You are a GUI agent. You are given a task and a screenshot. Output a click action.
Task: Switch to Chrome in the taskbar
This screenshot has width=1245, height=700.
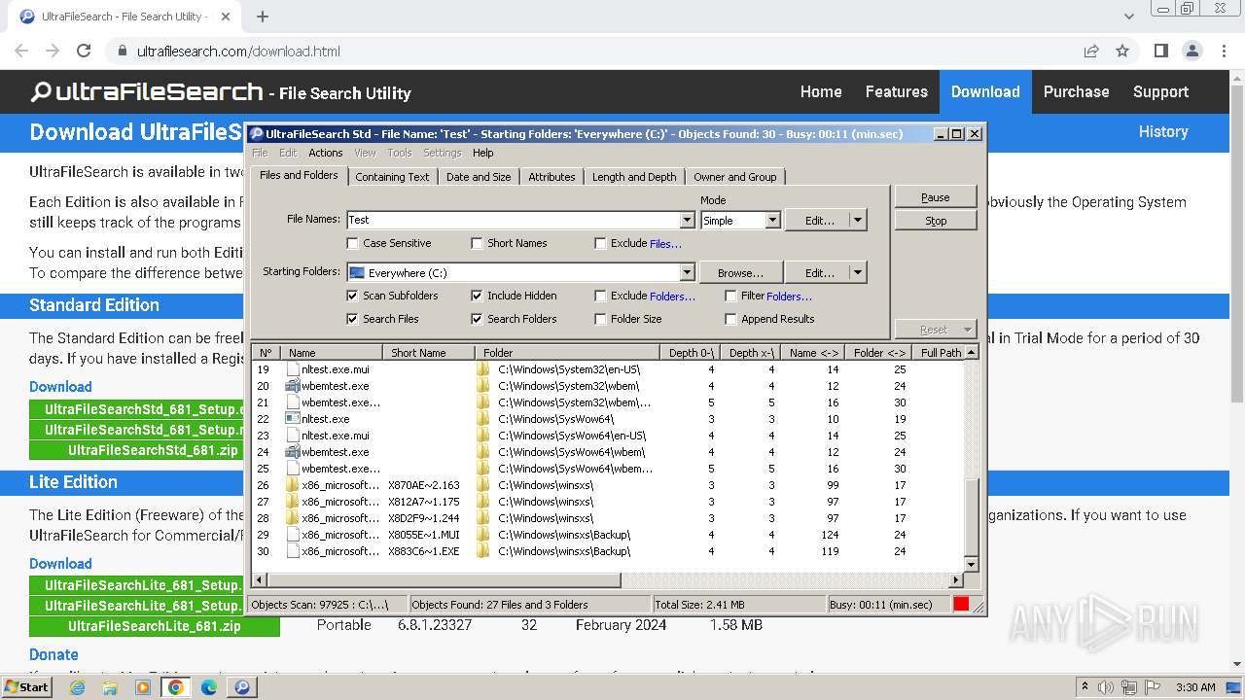tap(176, 687)
